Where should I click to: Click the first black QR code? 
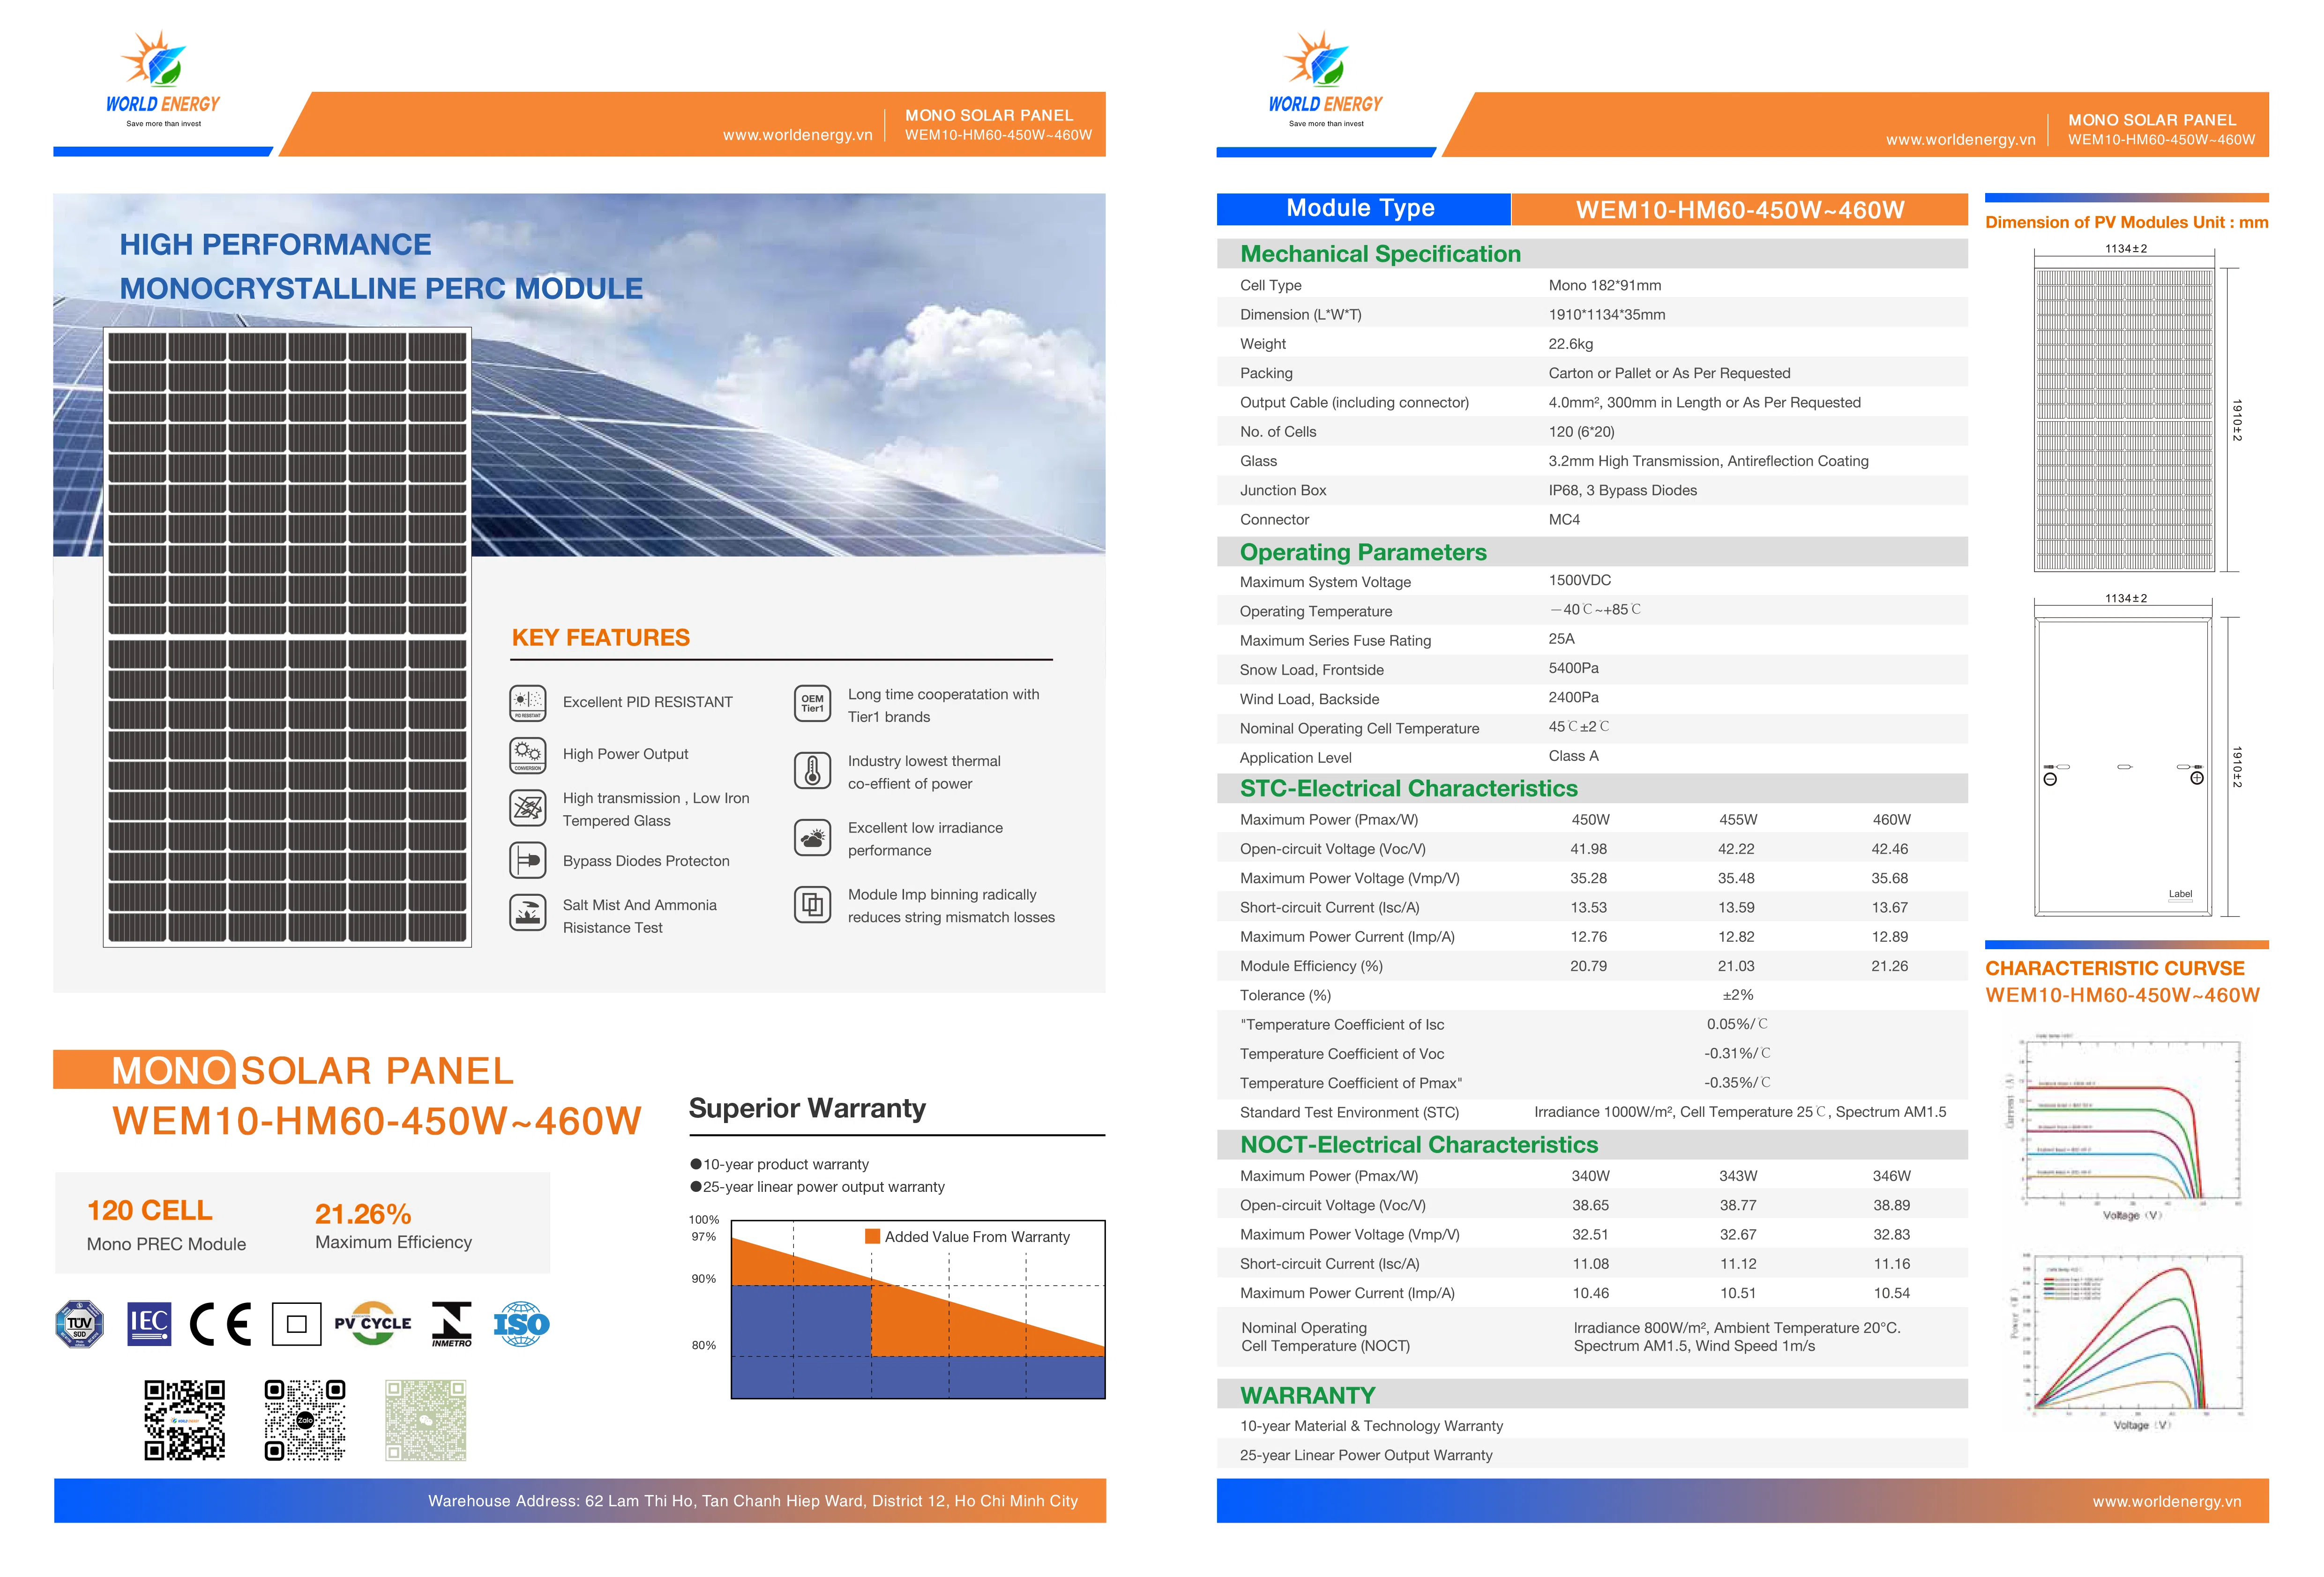pyautogui.click(x=184, y=1420)
